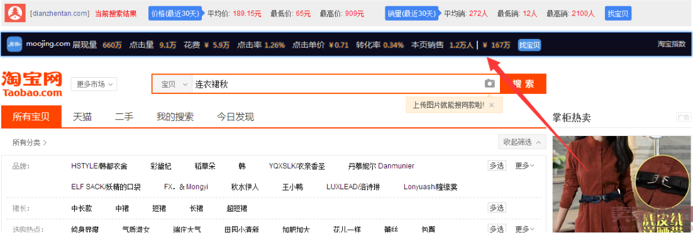Screen dimensions: 693x235
Task: Filter by brand Lonyuash/龙缘裳
Action: point(431,187)
